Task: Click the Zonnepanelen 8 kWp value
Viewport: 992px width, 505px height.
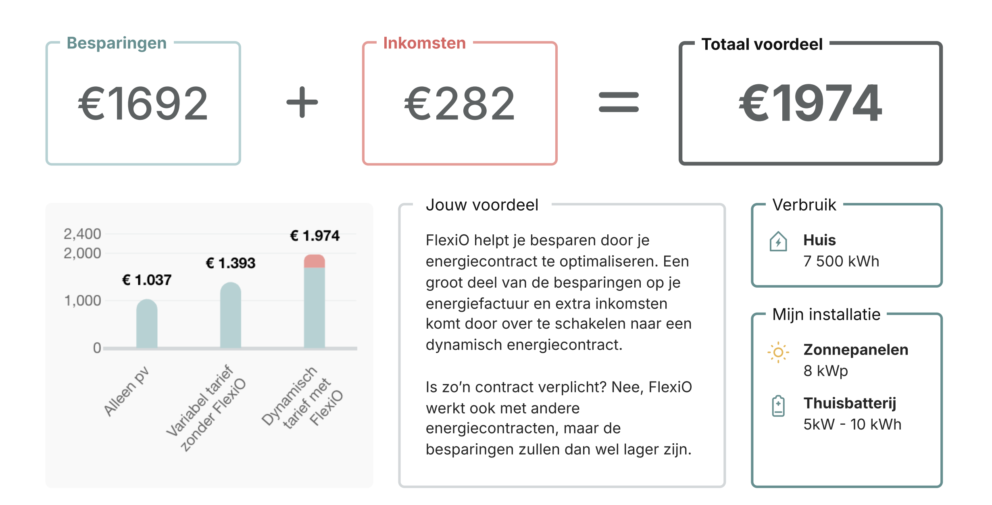Action: [x=825, y=371]
